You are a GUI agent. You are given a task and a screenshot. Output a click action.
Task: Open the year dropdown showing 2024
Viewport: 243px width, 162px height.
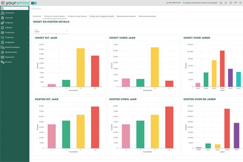(51, 31)
